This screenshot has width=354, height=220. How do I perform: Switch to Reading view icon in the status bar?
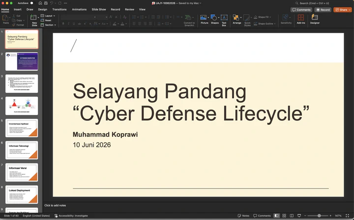(x=292, y=216)
